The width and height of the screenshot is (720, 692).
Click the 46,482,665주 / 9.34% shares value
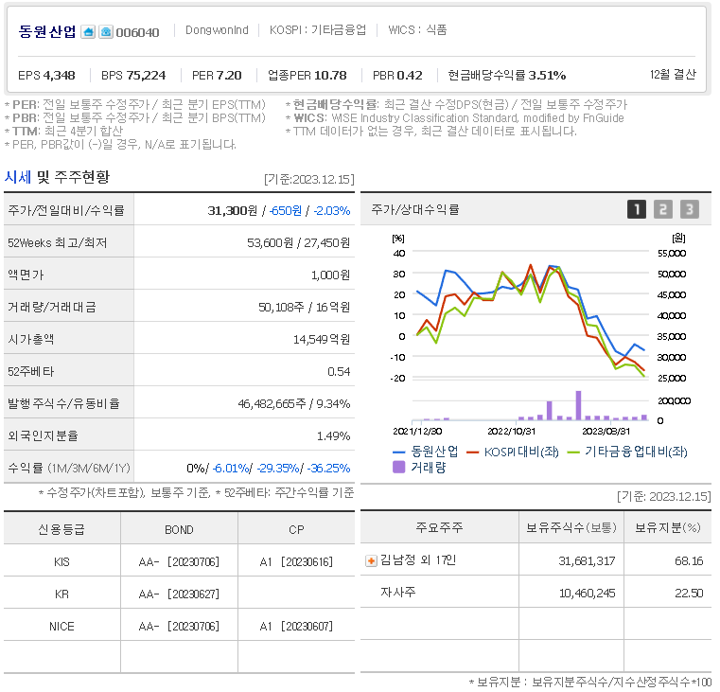(294, 404)
